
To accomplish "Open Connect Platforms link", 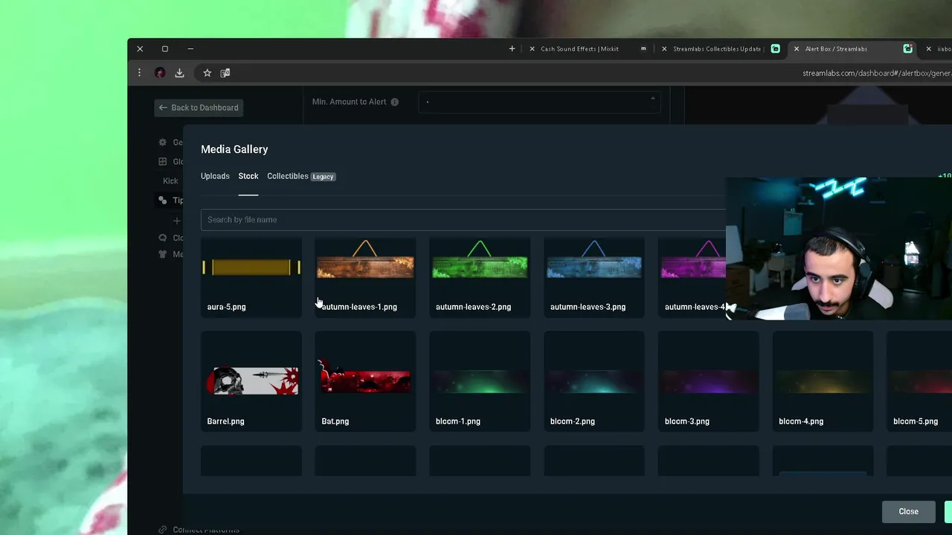I will [x=199, y=530].
